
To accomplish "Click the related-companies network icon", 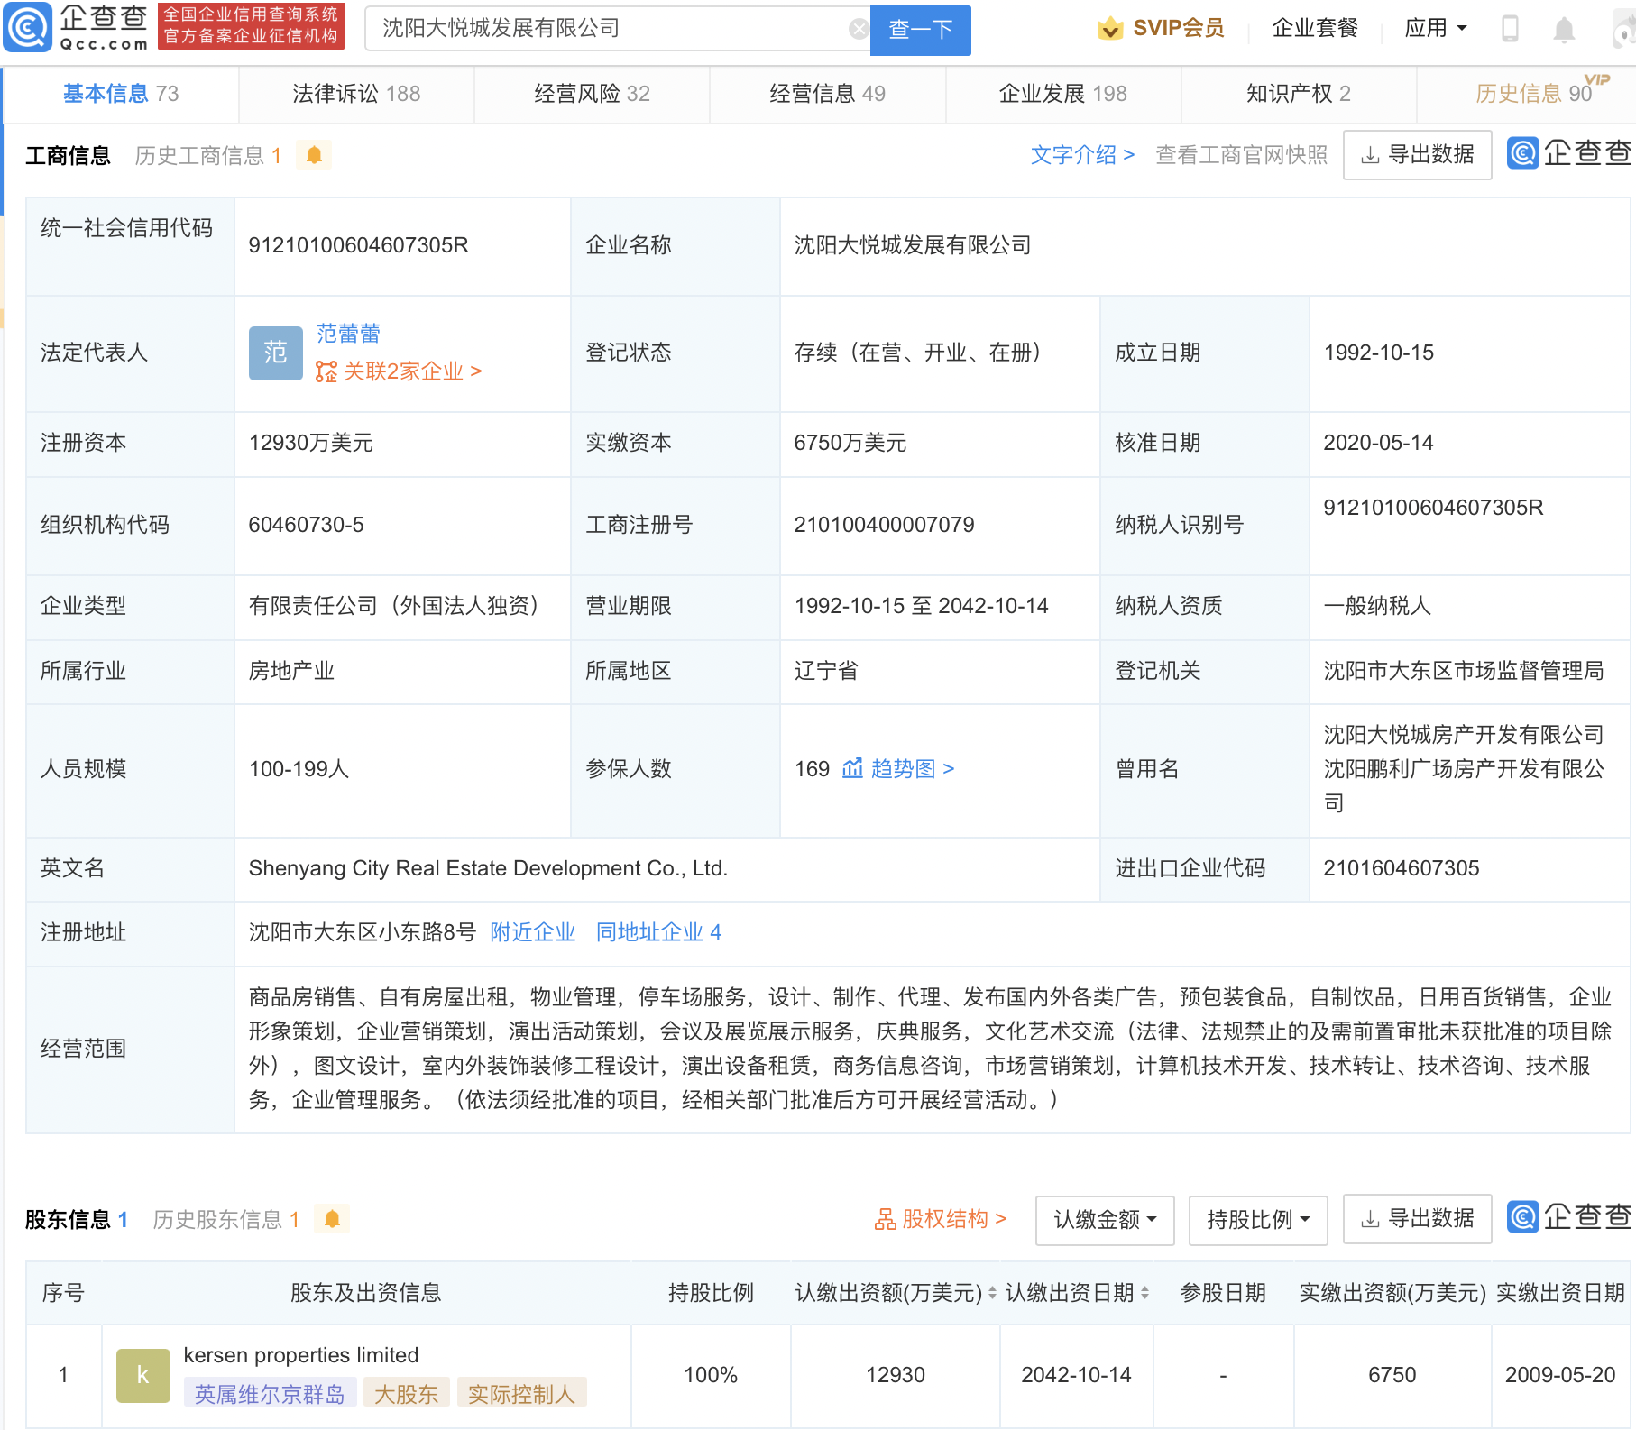I will 326,371.
